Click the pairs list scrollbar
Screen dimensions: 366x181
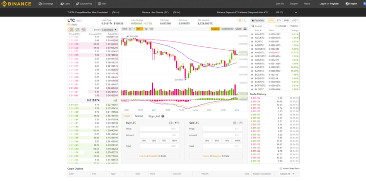pyautogui.click(x=299, y=61)
